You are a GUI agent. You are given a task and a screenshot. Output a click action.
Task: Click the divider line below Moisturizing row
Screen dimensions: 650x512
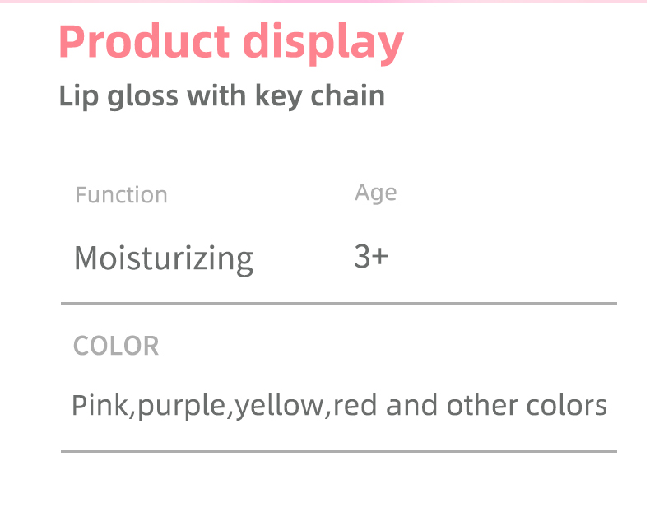point(338,304)
